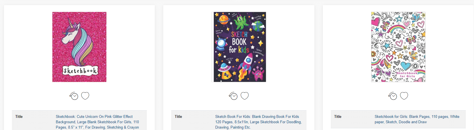Click the Title label in the unicorn sketchbook card
This screenshot has height=130, width=474.
[19, 116]
